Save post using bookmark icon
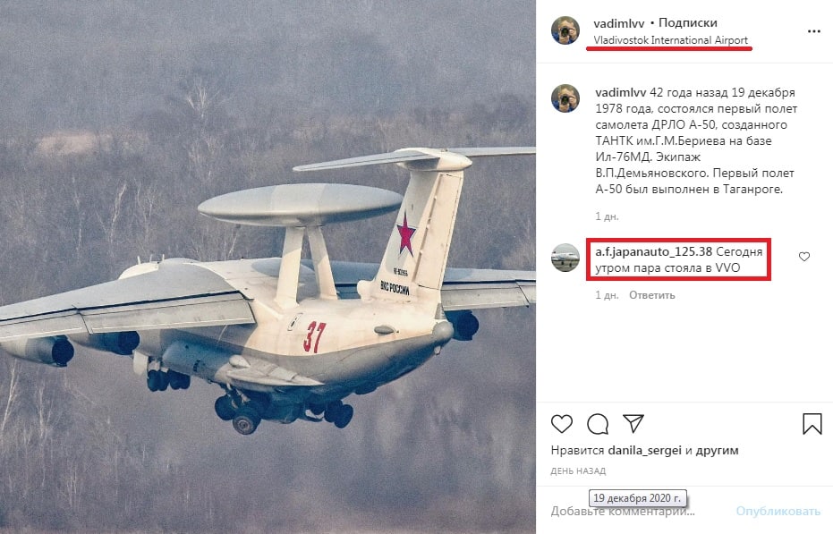The image size is (833, 534). click(x=812, y=424)
